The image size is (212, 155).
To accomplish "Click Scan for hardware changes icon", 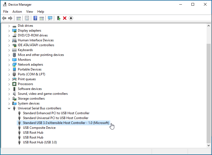I will [x=50, y=18].
